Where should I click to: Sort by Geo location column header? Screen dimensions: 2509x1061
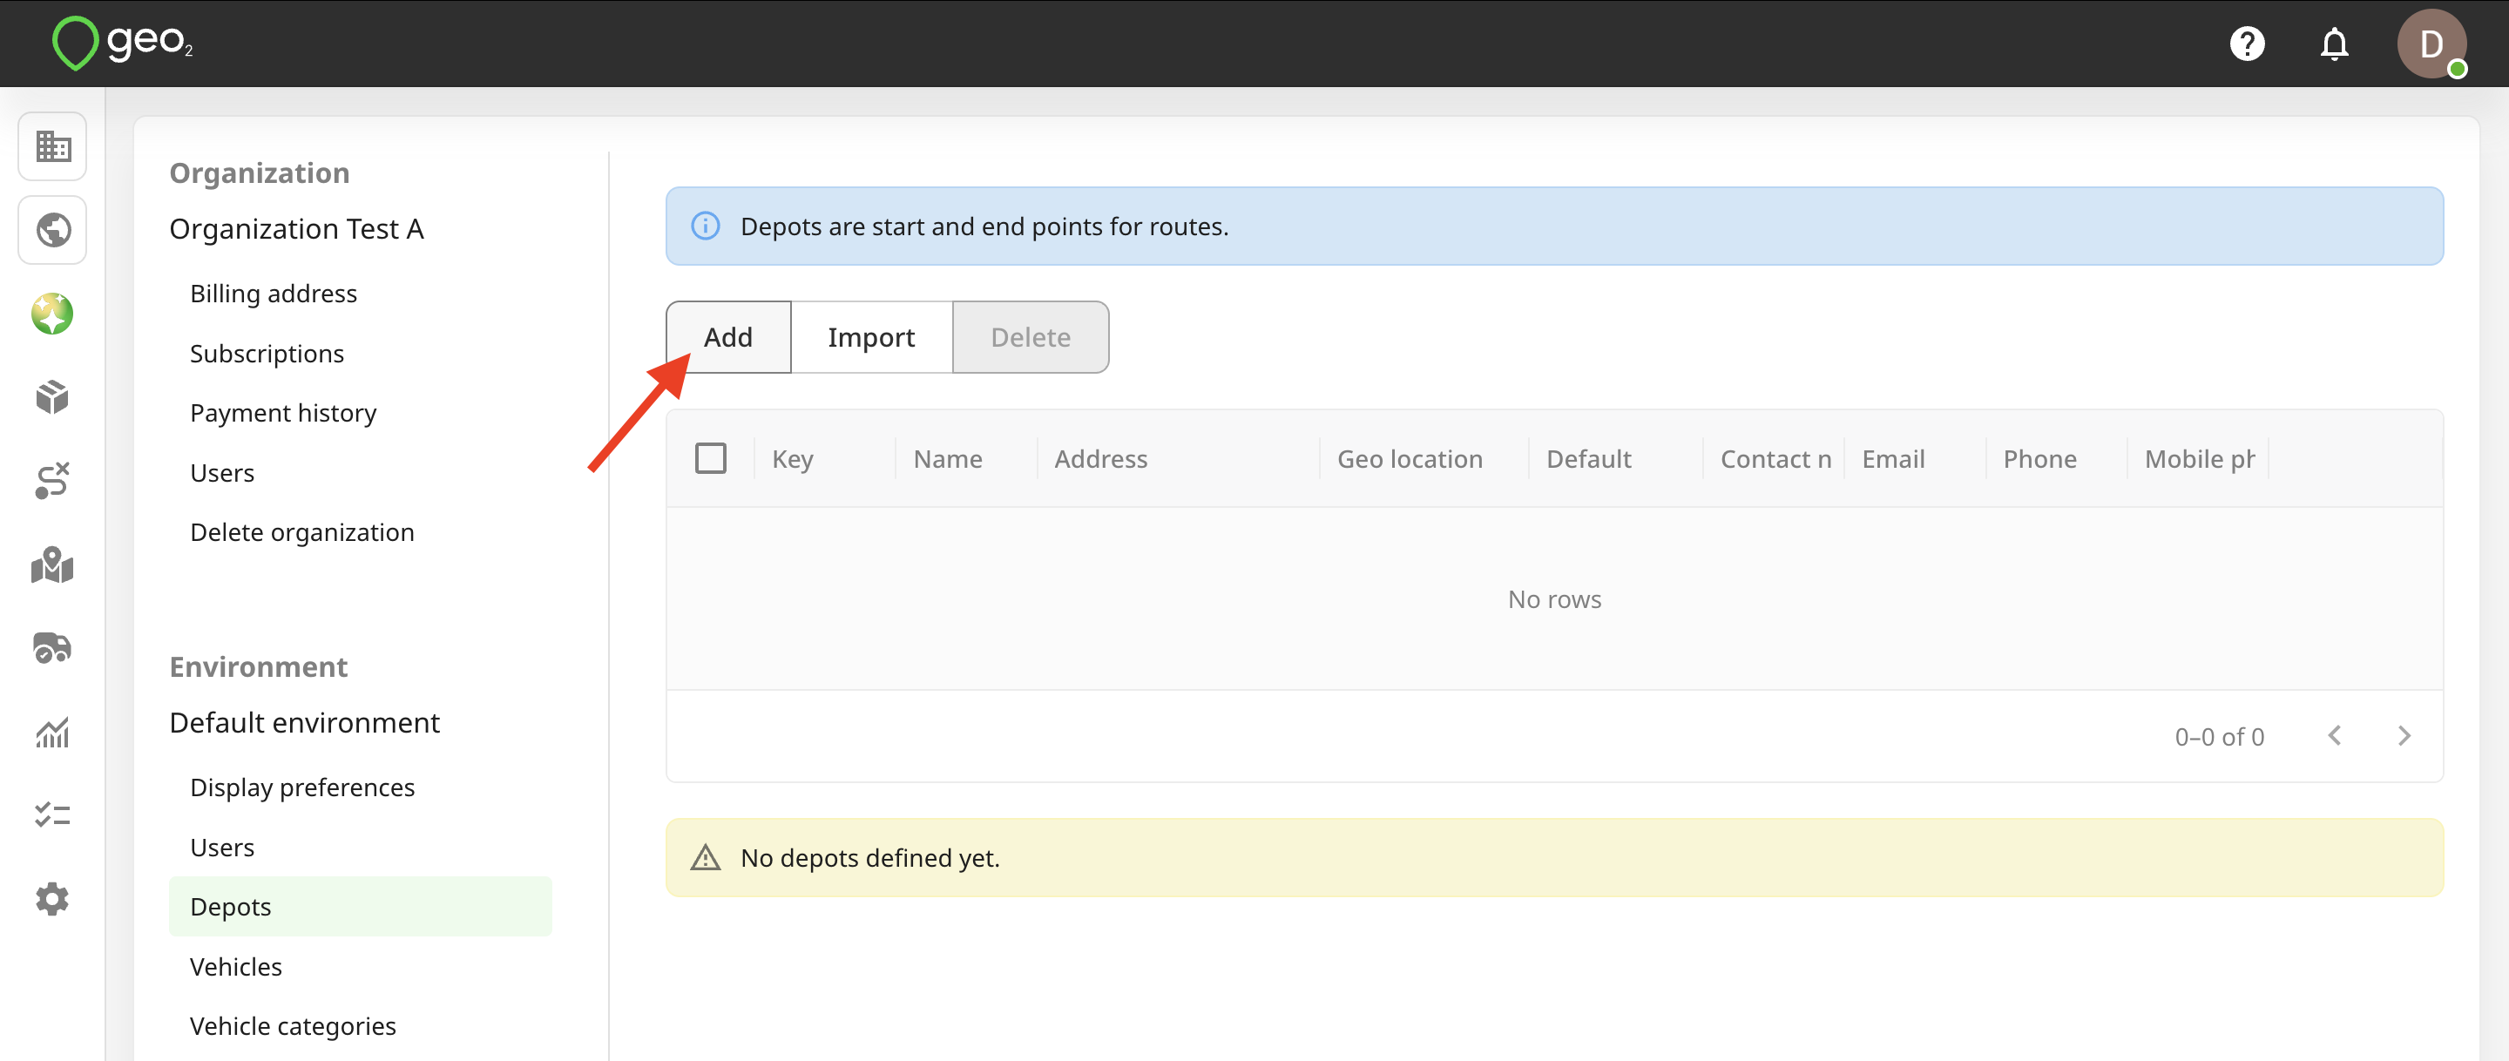point(1410,459)
